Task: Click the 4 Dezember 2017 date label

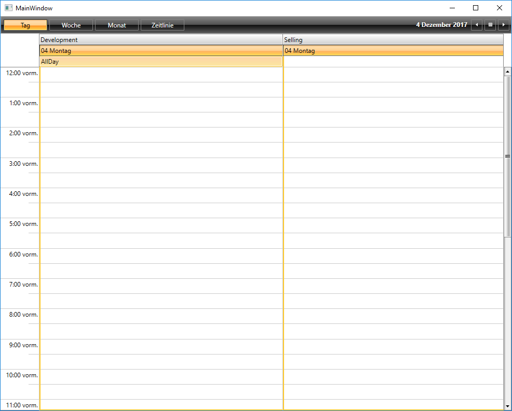Action: point(441,25)
